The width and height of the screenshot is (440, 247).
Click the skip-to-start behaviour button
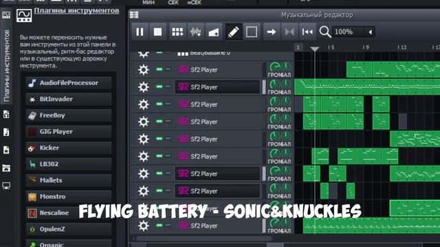307,32
